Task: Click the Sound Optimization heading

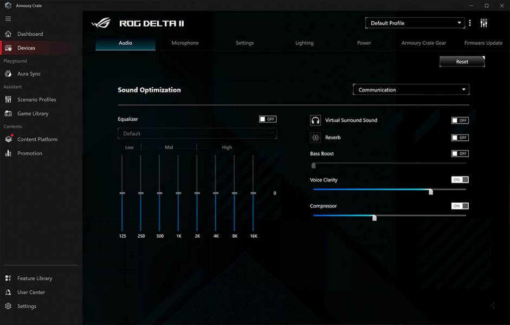Action: click(149, 90)
